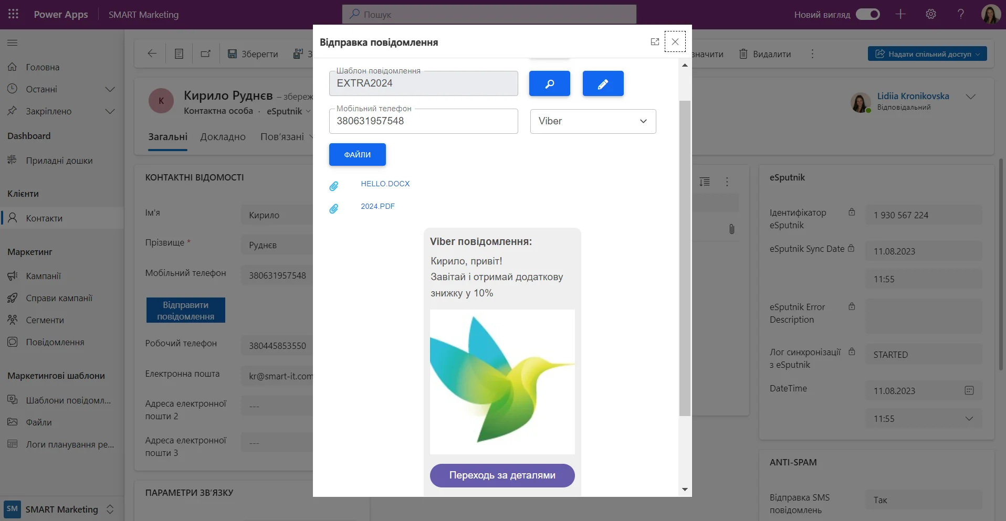Click the search template magnifier button
The image size is (1006, 521).
(x=549, y=83)
